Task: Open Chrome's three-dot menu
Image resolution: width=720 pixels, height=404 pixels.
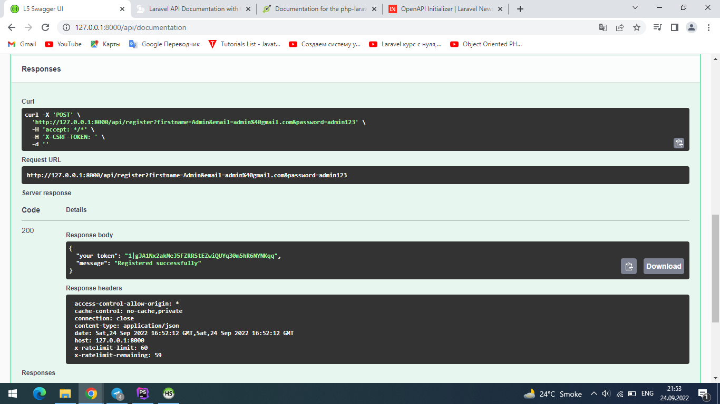Action: pos(708,27)
